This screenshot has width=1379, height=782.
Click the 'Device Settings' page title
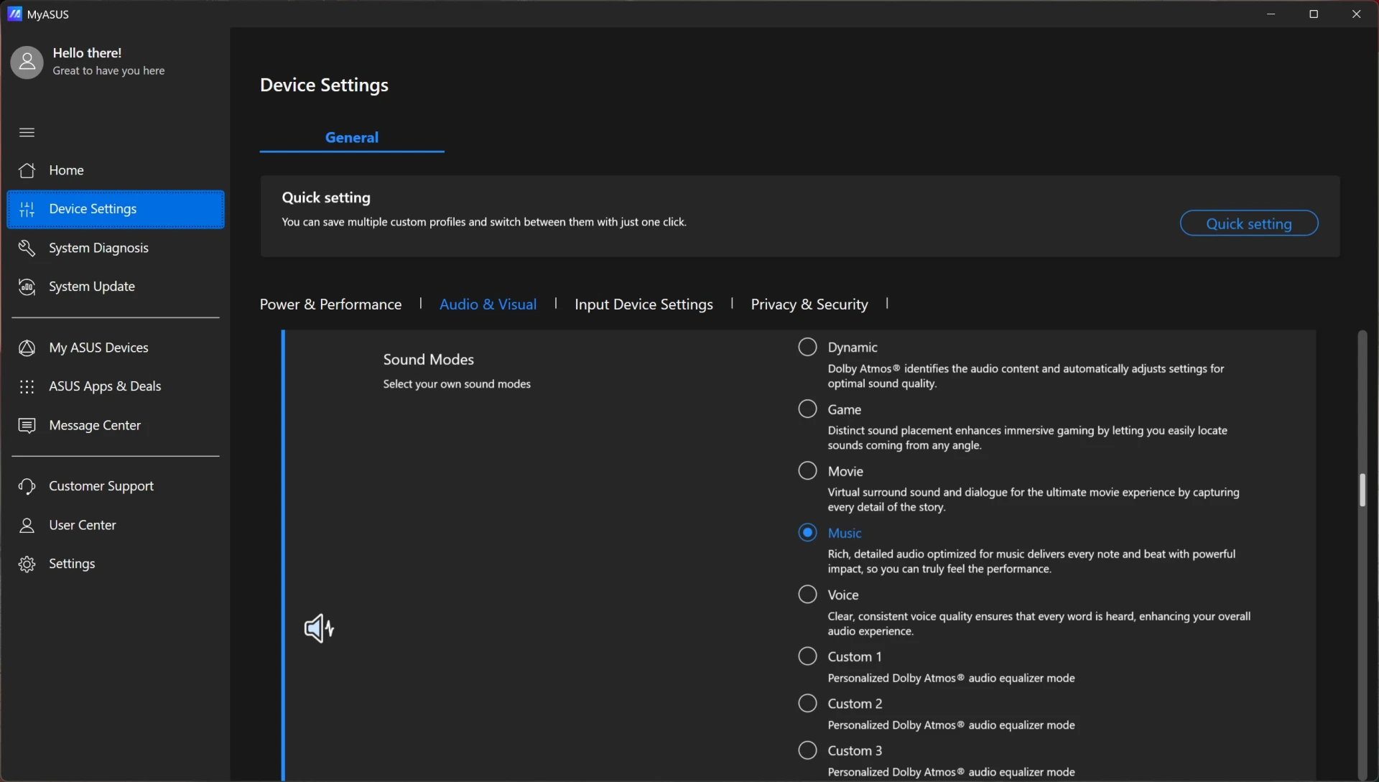click(324, 85)
